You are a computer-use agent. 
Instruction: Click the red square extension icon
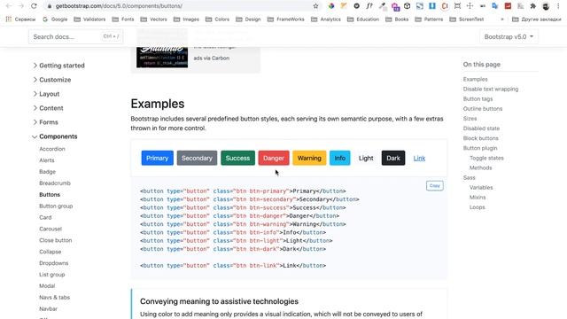(x=508, y=6)
